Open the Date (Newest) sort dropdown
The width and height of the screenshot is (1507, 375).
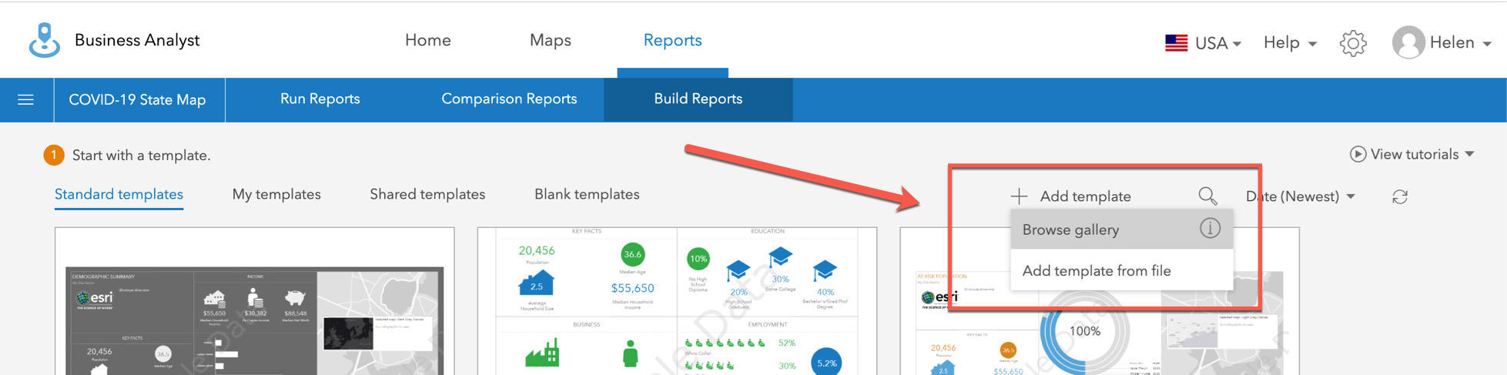1300,196
